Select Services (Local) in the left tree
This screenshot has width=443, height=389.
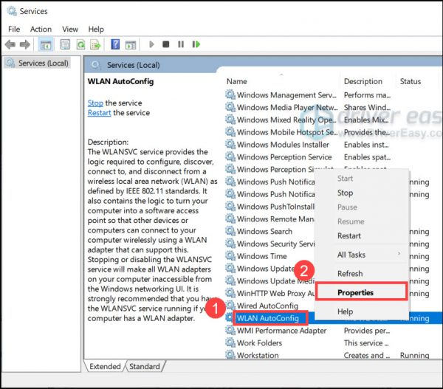[42, 63]
